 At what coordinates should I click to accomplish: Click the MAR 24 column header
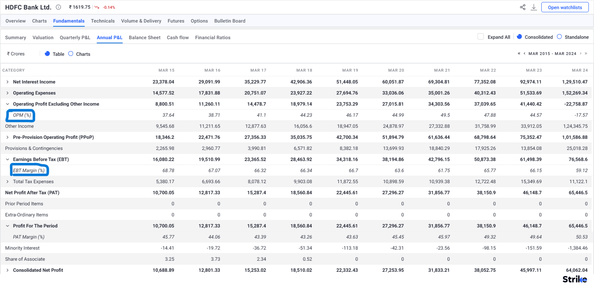click(x=580, y=70)
